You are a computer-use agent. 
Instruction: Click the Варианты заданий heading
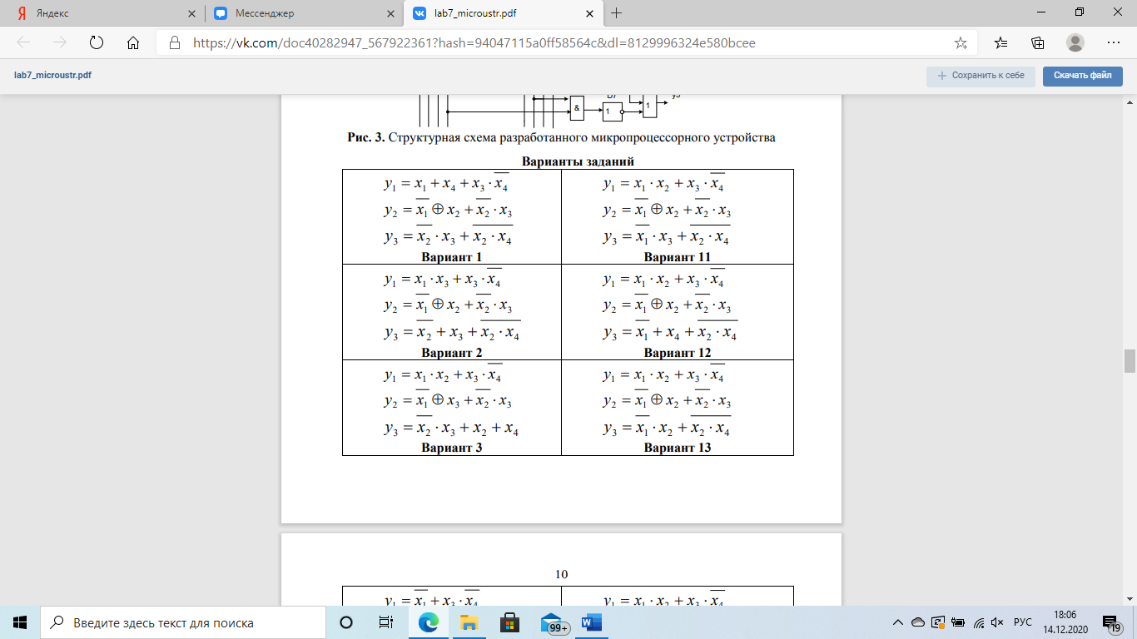(x=578, y=161)
